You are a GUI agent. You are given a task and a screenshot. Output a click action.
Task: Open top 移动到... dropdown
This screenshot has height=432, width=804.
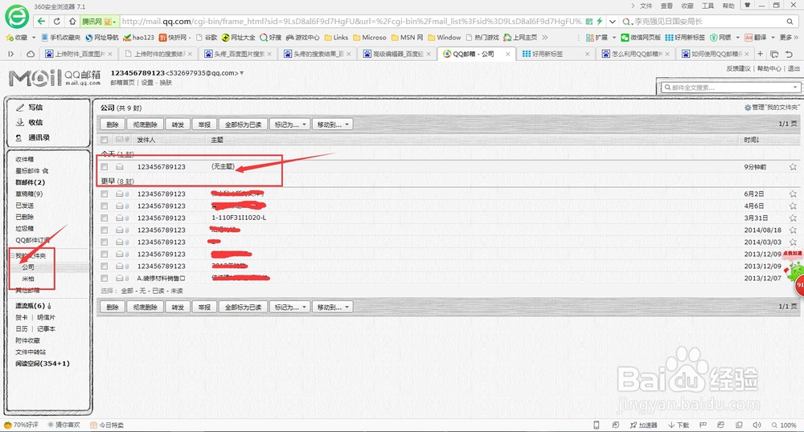point(332,124)
